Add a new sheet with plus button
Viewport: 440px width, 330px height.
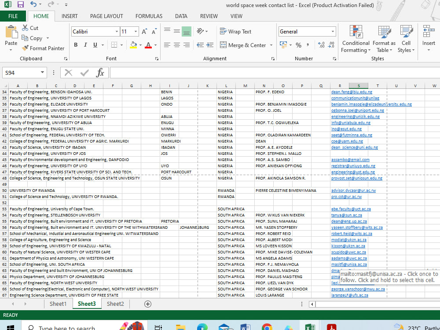[x=148, y=304]
